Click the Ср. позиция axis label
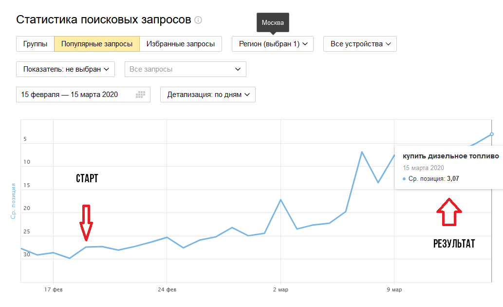Image resolution: width=503 pixels, height=307 pixels. tap(13, 201)
